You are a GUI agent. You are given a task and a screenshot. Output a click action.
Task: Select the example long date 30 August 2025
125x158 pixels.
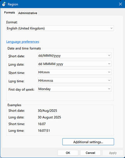pyautogui.click(x=49, y=117)
